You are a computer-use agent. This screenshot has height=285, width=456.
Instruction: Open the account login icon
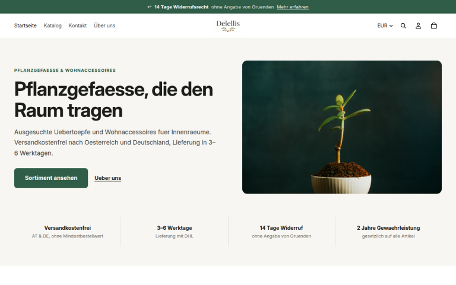tap(418, 26)
